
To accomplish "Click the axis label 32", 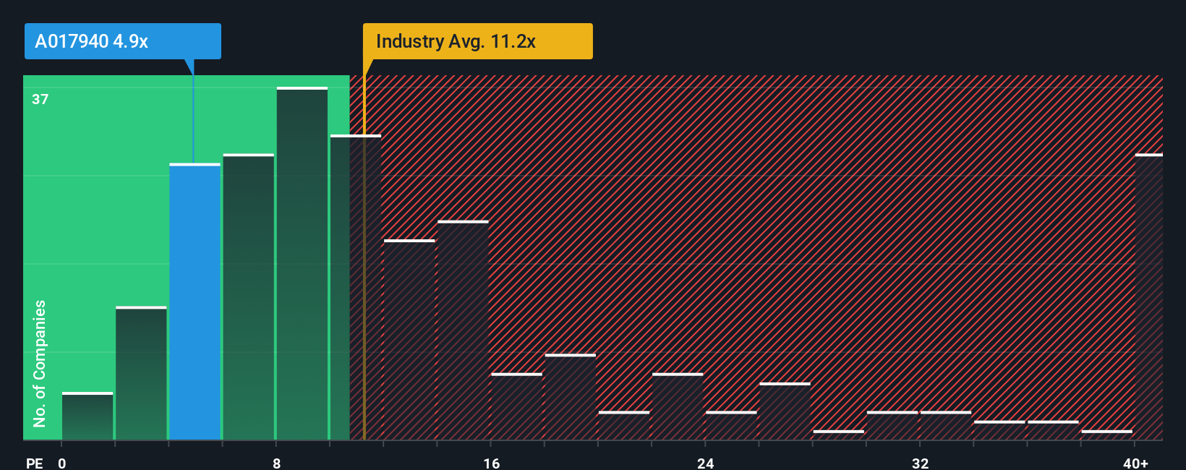I will click(920, 463).
